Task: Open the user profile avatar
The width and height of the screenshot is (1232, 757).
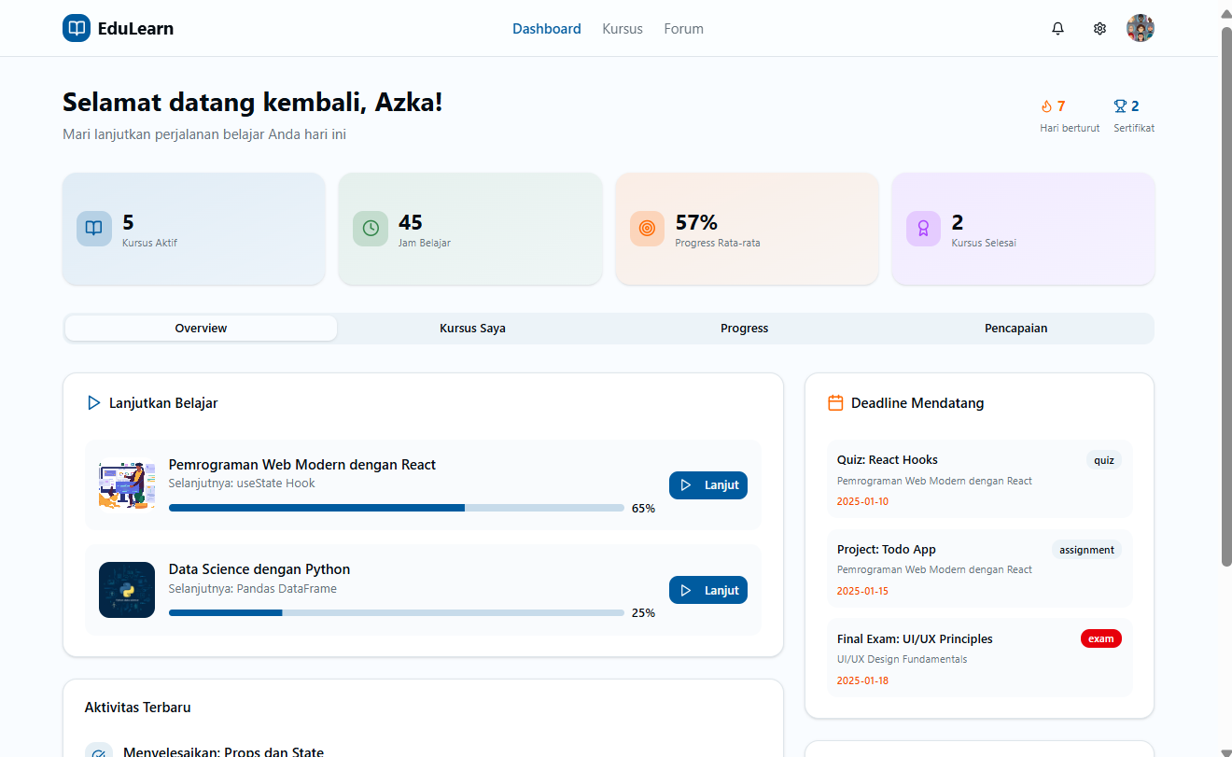Action: pyautogui.click(x=1140, y=29)
